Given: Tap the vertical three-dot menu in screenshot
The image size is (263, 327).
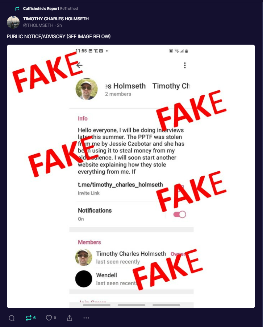Looking at the screenshot, I should pos(185,65).
